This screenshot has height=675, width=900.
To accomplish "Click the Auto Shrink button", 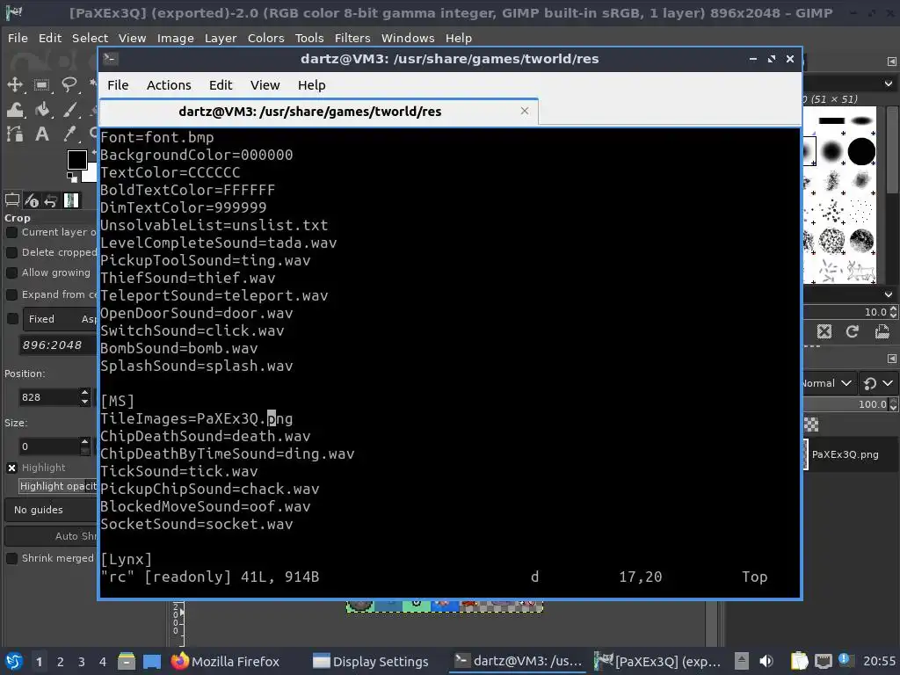I will [51, 536].
